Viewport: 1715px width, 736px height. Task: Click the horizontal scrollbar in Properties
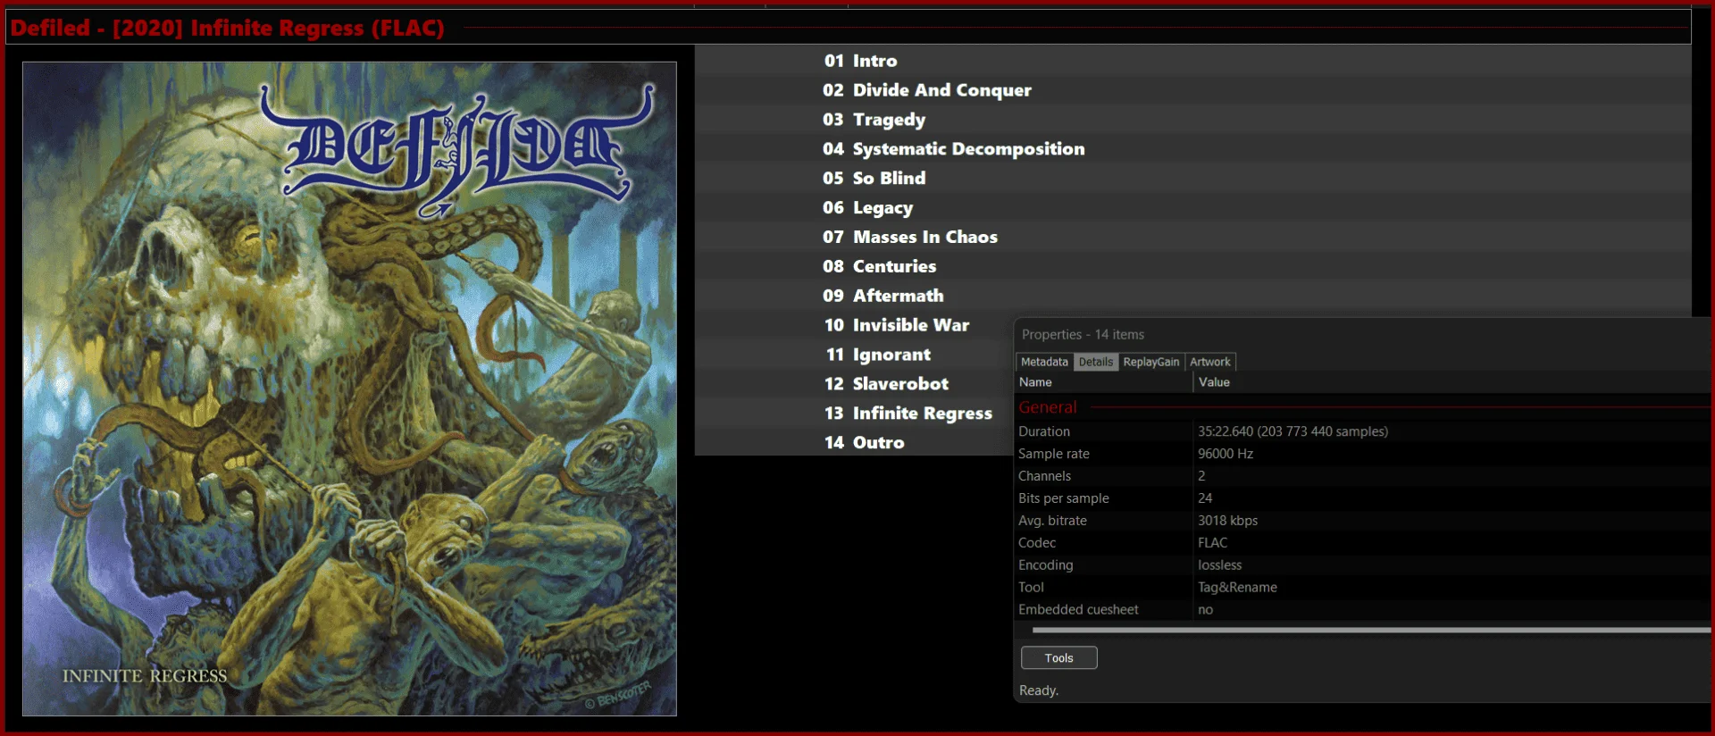click(1371, 630)
